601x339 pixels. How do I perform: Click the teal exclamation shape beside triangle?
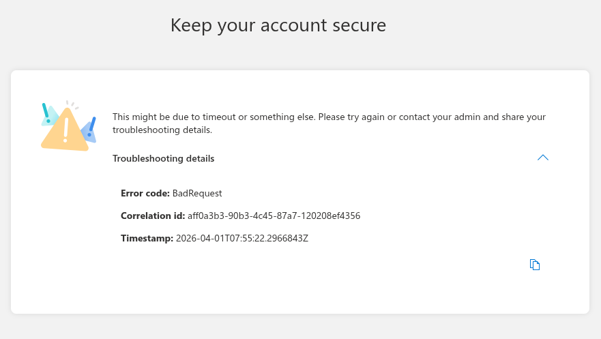[46, 114]
